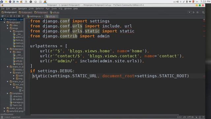
Task: Open the Edit menu
Action: coord(8,9)
